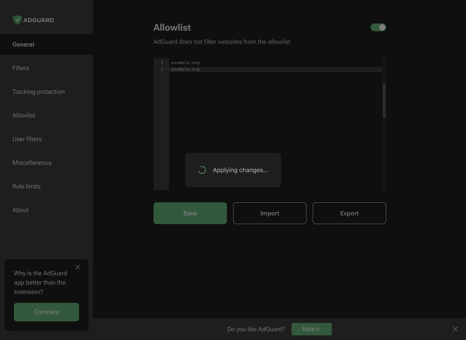Open Miscellaneous settings
Viewport: 466px width, 340px height.
pyautogui.click(x=47, y=162)
